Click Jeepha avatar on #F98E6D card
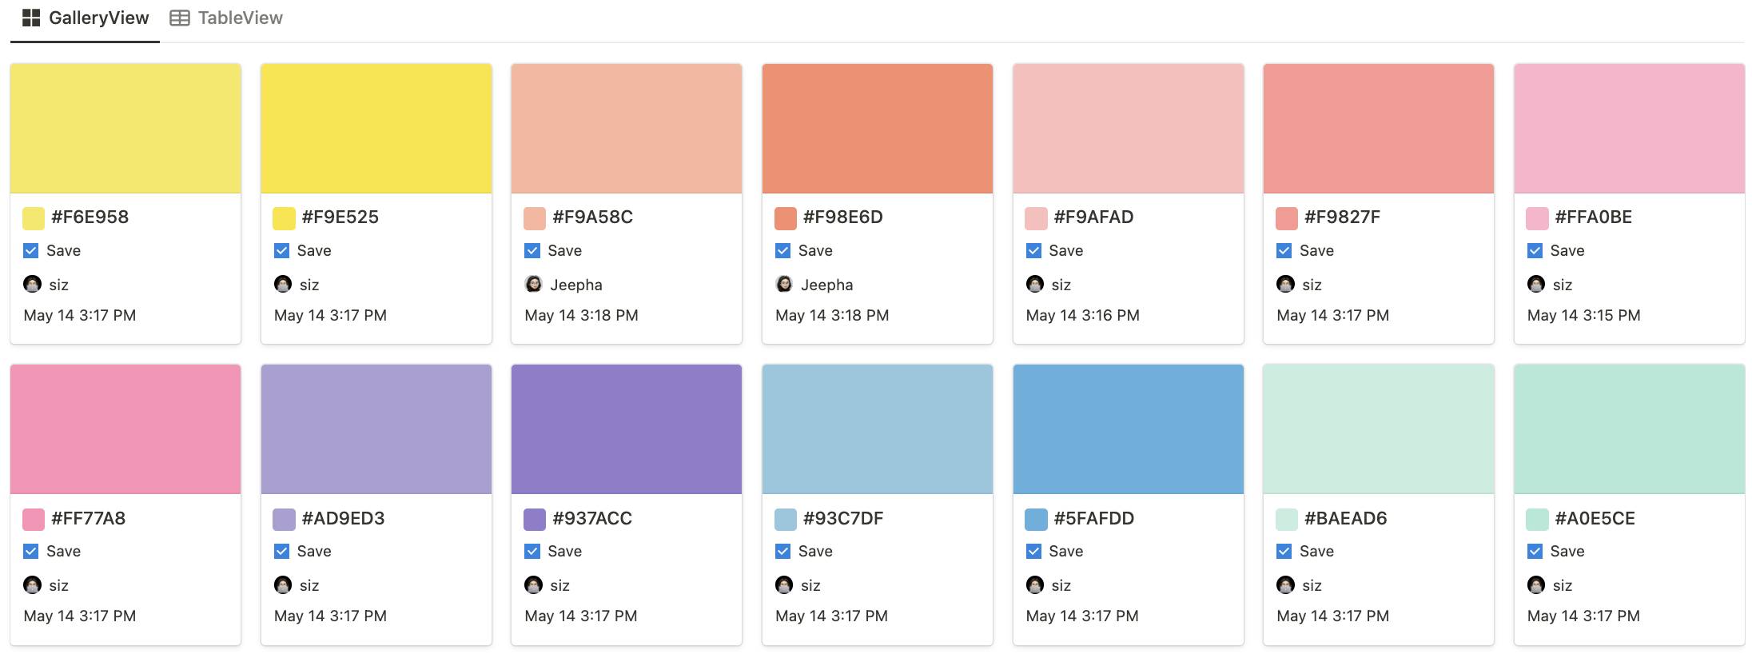The width and height of the screenshot is (1752, 654). point(784,285)
